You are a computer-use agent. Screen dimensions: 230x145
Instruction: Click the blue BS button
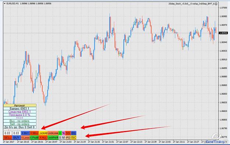(74, 133)
